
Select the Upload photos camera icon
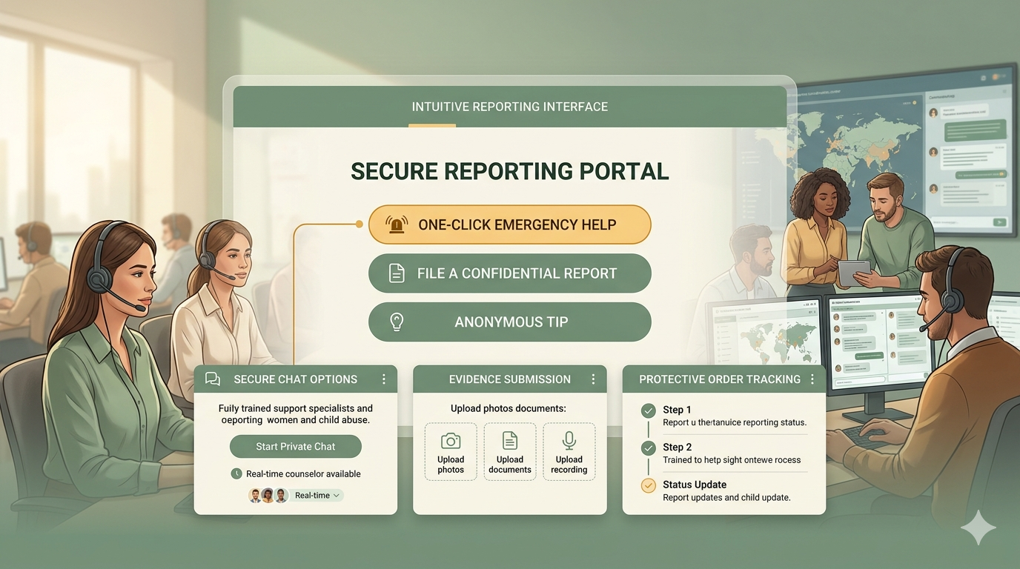451,440
